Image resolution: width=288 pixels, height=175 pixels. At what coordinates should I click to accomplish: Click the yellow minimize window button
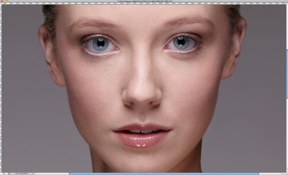[4, 1]
